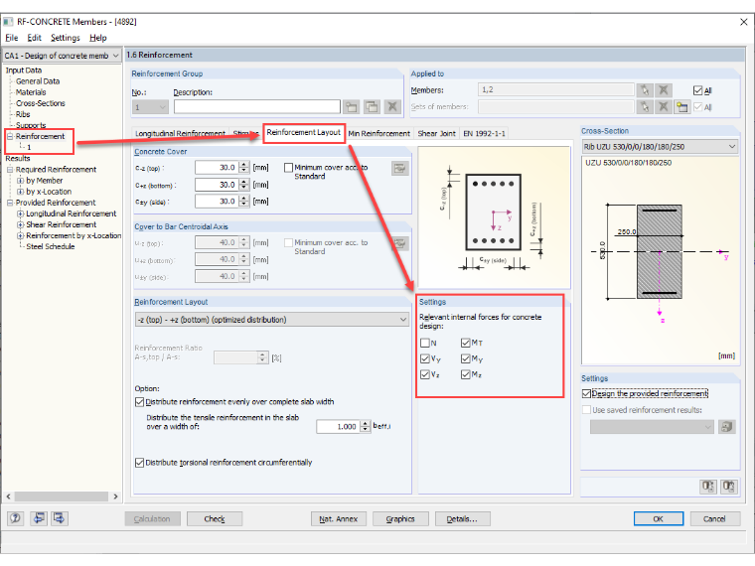The image size is (755, 566).
Task: Click the Nat. Annex button
Action: (339, 518)
